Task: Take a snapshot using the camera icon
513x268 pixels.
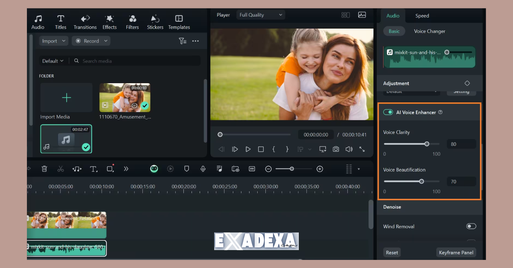Action: coord(336,149)
